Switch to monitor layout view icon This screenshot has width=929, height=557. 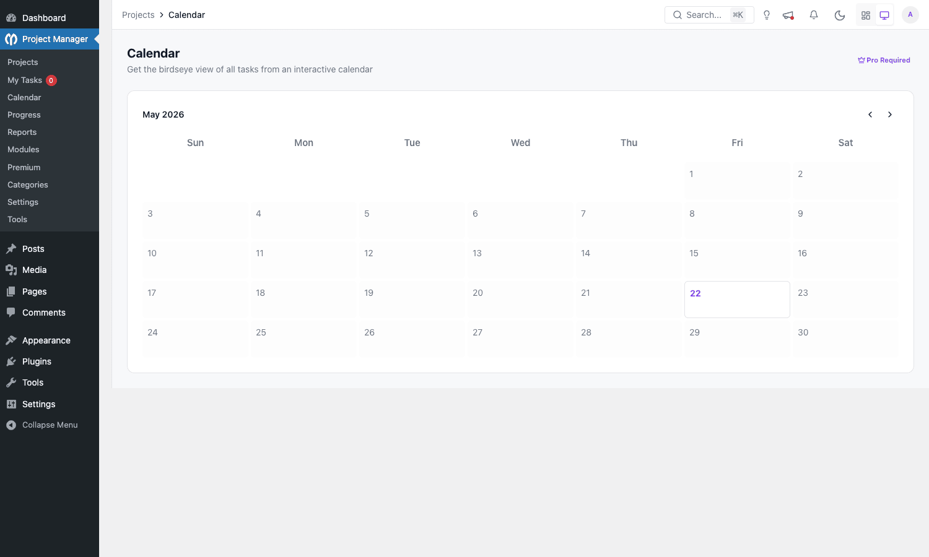[x=884, y=15]
